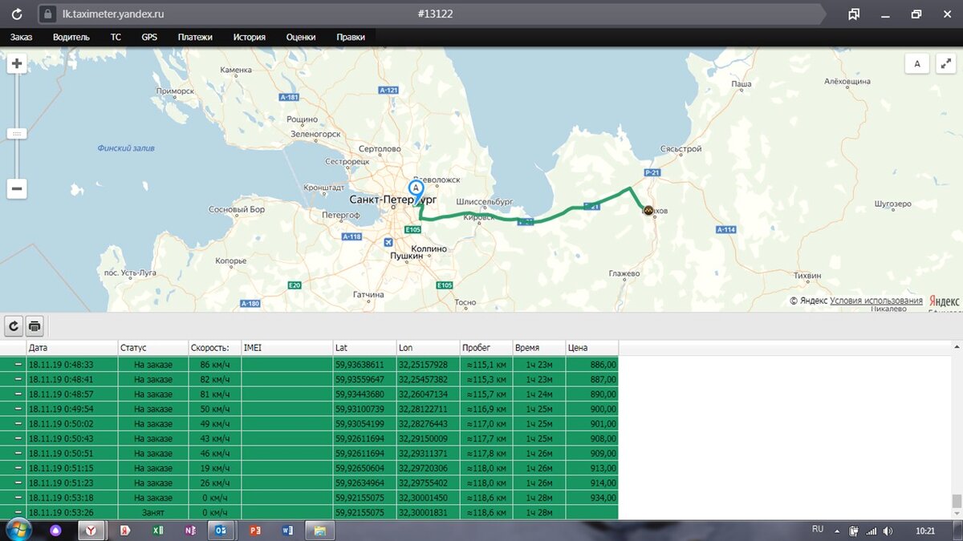
Task: Select the 86 км/ч speed cell
Action: tap(214, 365)
